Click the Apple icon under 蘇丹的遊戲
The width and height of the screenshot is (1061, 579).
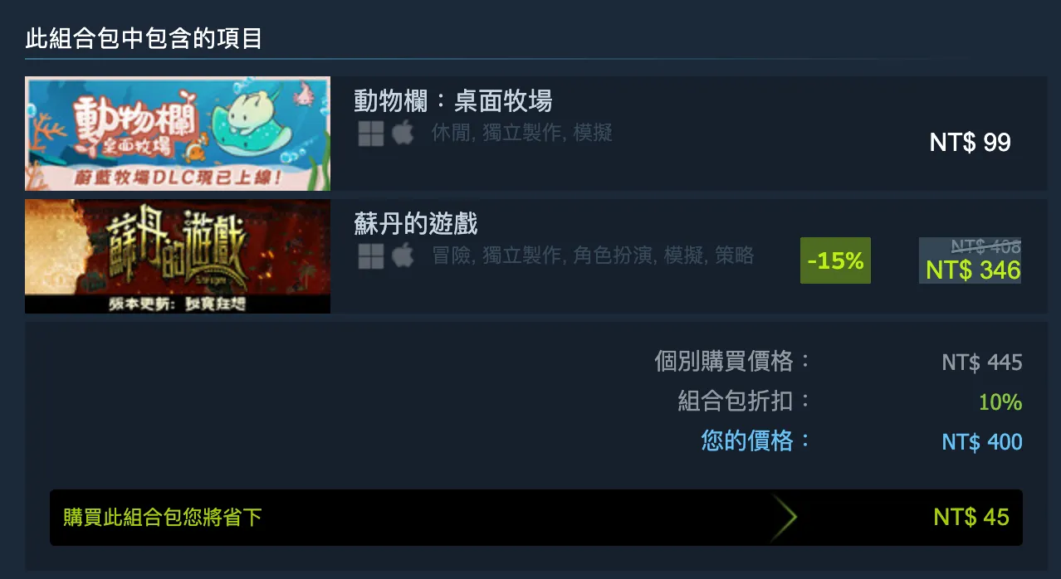pos(403,255)
